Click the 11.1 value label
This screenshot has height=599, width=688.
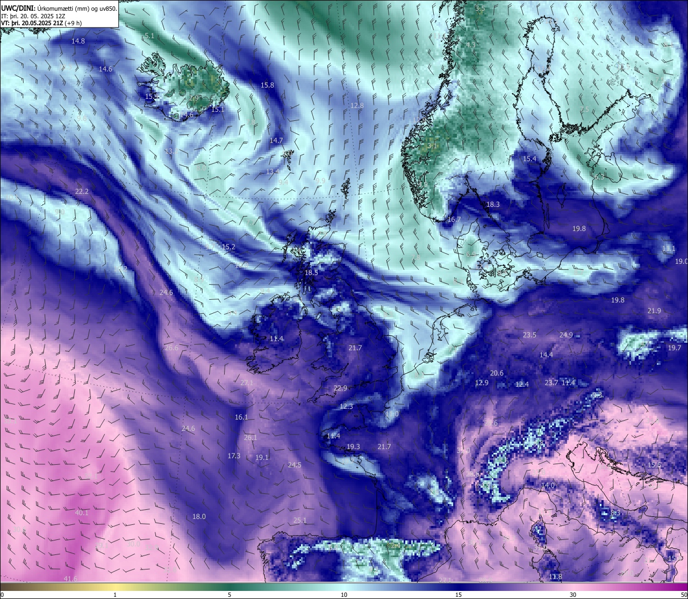point(669,248)
